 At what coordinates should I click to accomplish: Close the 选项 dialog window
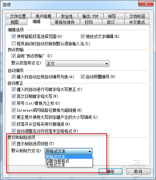pyautogui.click(x=146, y=3)
